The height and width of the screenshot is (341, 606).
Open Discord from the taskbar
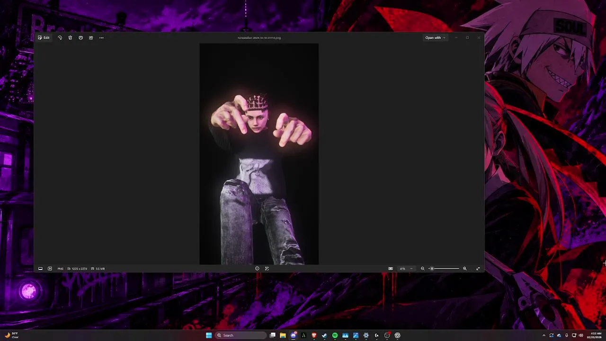click(293, 335)
